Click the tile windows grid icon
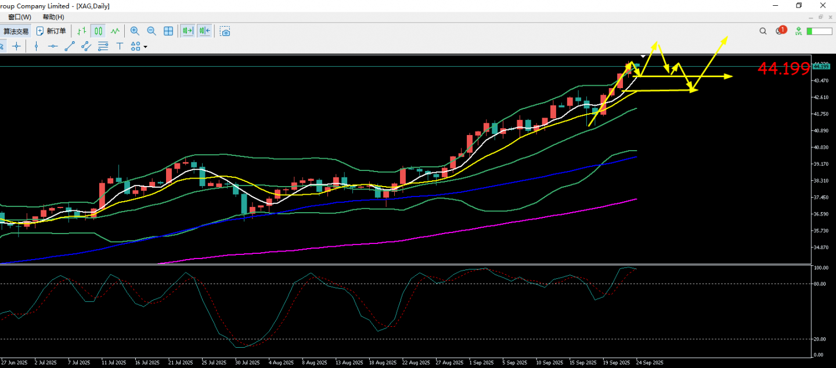 pyautogui.click(x=168, y=31)
